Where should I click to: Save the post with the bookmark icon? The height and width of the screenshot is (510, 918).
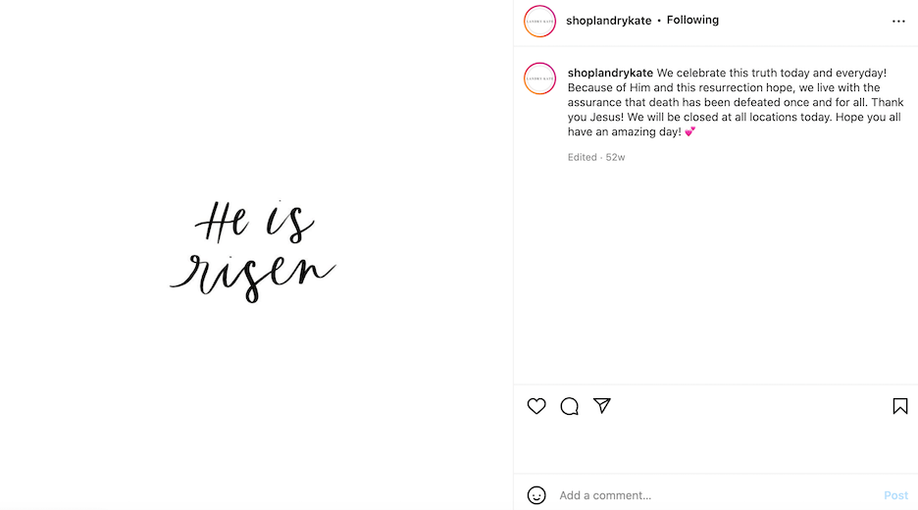click(x=899, y=406)
